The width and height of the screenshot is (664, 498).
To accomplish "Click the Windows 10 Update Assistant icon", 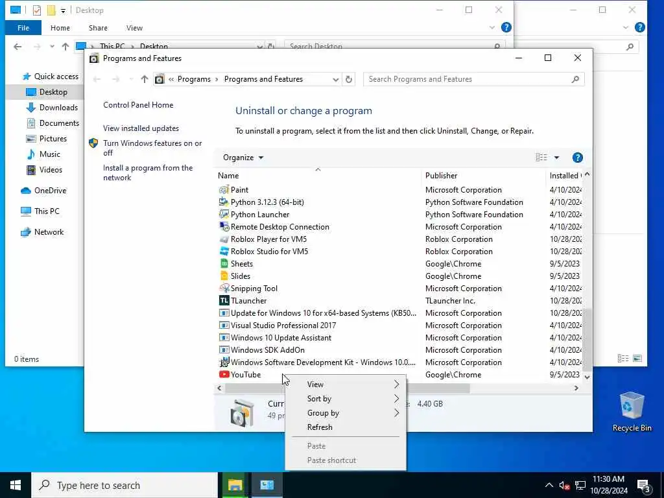I will [x=224, y=337].
